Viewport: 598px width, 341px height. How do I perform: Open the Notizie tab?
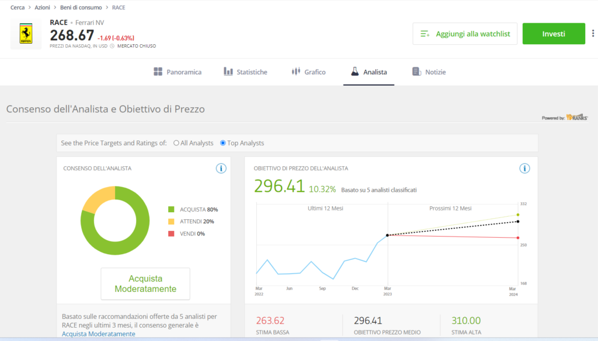429,72
